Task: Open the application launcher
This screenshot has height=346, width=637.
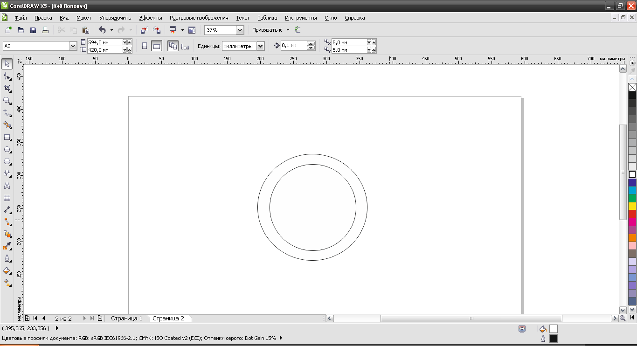Action: (x=173, y=30)
